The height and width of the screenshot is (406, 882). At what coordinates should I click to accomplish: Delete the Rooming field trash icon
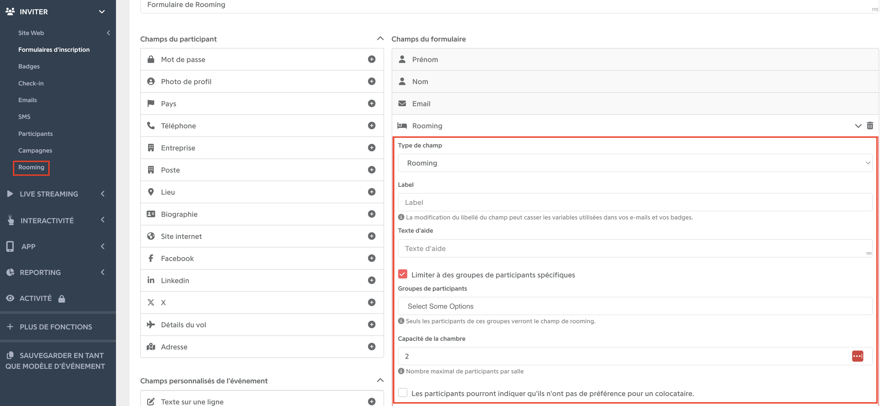(x=870, y=126)
